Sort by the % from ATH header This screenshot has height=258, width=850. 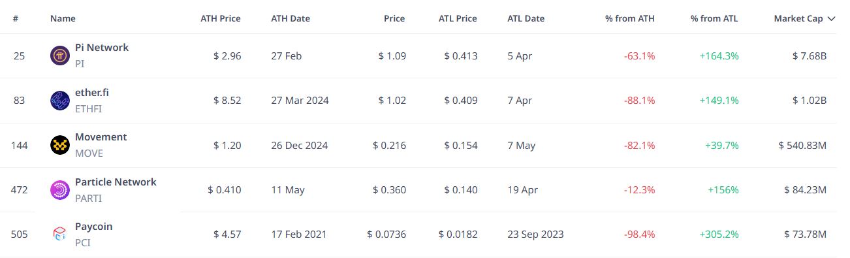point(630,18)
